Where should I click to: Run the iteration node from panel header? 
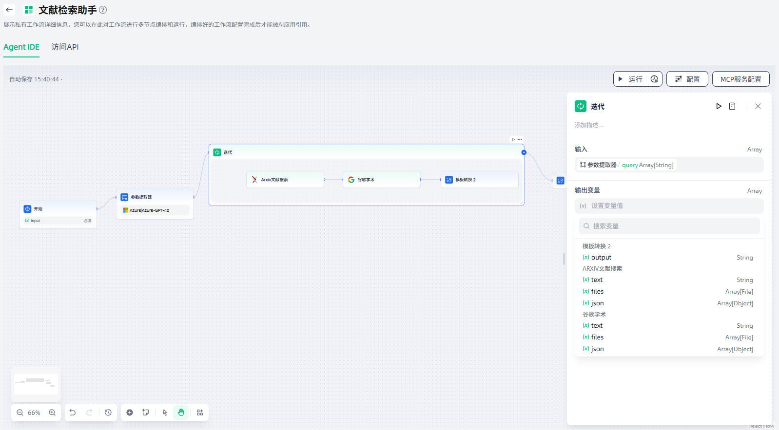tap(719, 106)
